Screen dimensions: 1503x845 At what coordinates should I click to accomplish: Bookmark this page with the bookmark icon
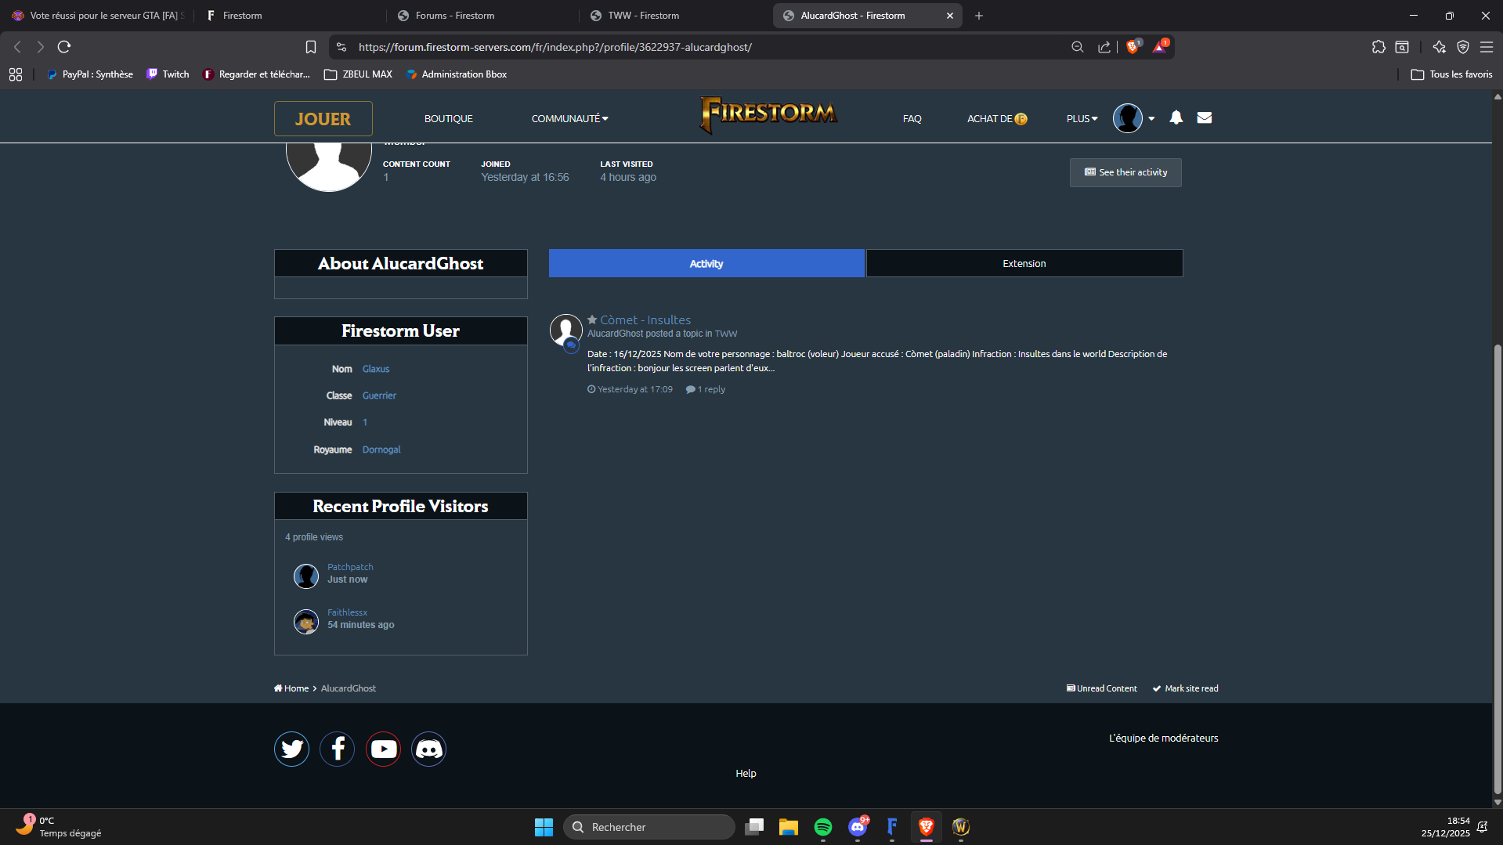(311, 47)
